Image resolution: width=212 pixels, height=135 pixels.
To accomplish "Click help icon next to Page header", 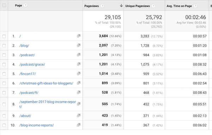I will tap(25, 5).
